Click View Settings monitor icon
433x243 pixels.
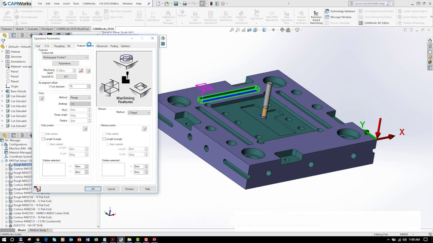point(297,30)
